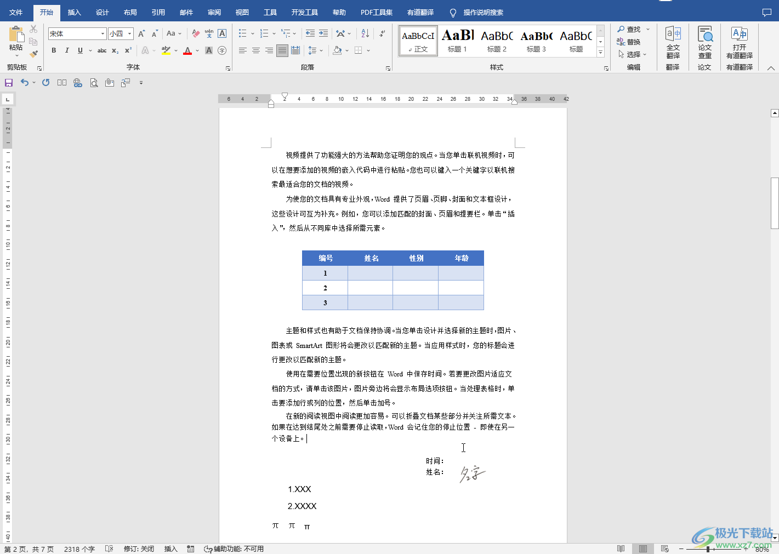Click the Sort (A-Z) icon
The width and height of the screenshot is (779, 554).
point(365,34)
